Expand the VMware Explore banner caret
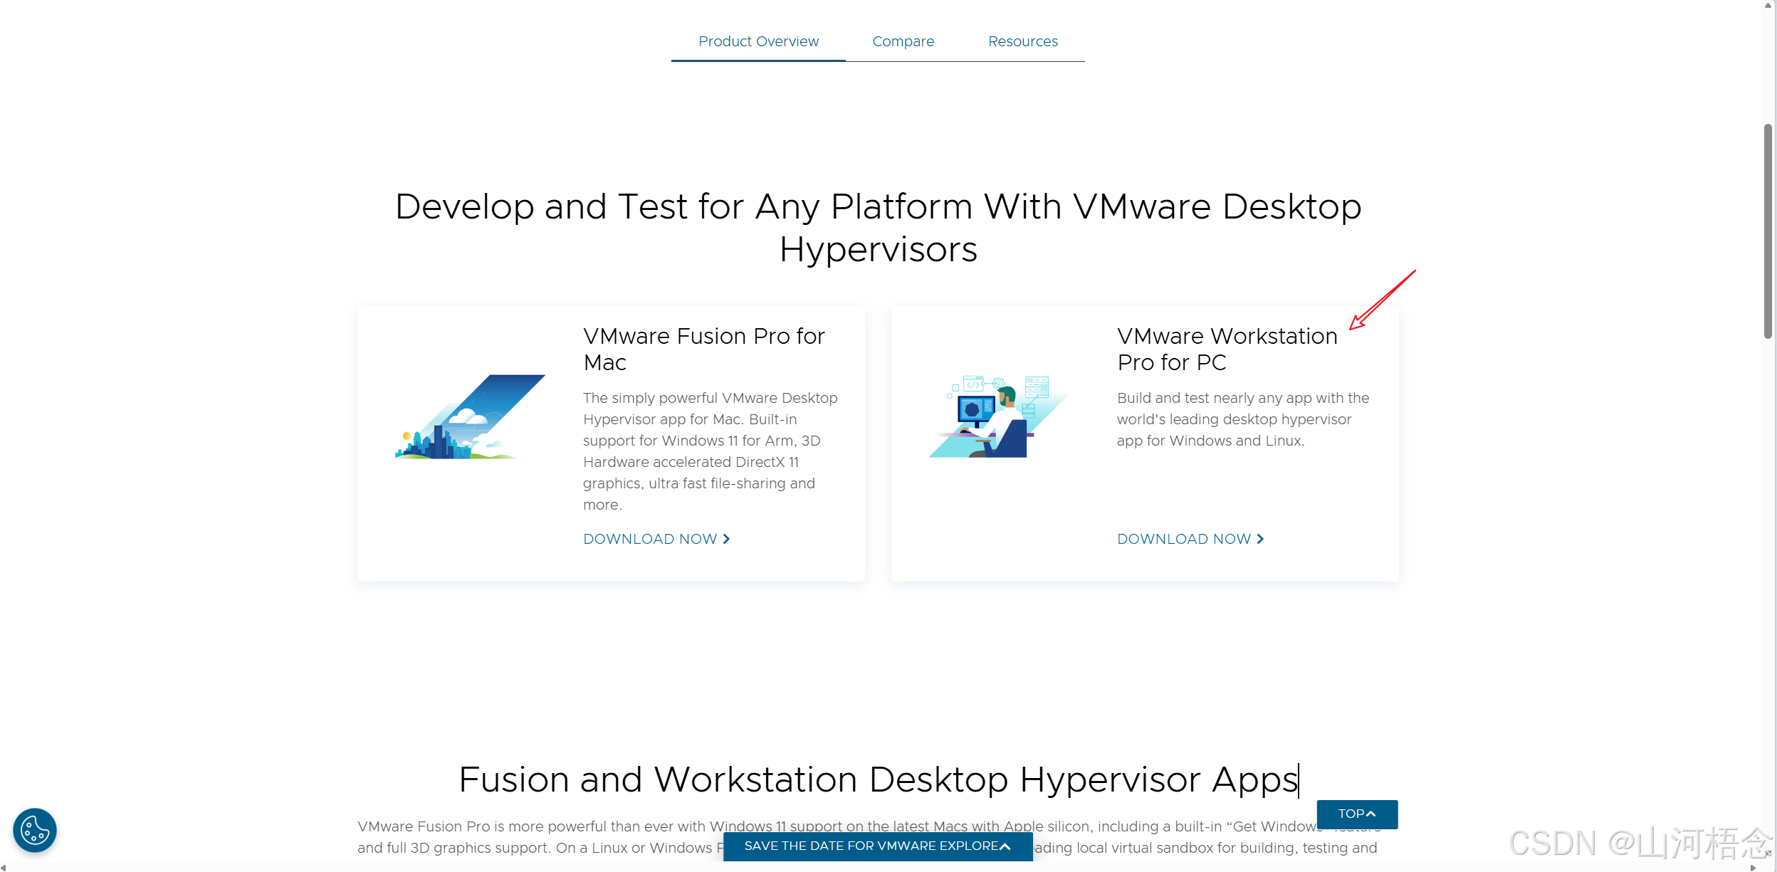The width and height of the screenshot is (1777, 872). pos(1005,846)
